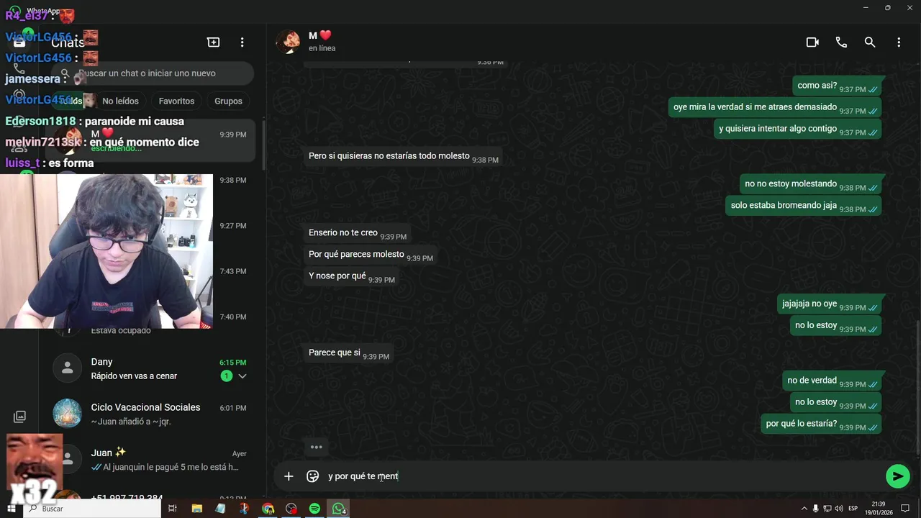
Task: Click the message 'Por qué pareces molesto'
Action: 370,255
